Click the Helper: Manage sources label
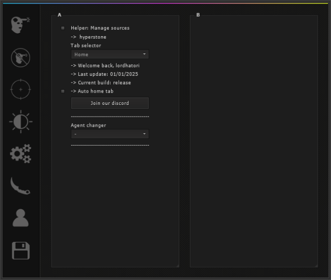 pyautogui.click(x=100, y=28)
